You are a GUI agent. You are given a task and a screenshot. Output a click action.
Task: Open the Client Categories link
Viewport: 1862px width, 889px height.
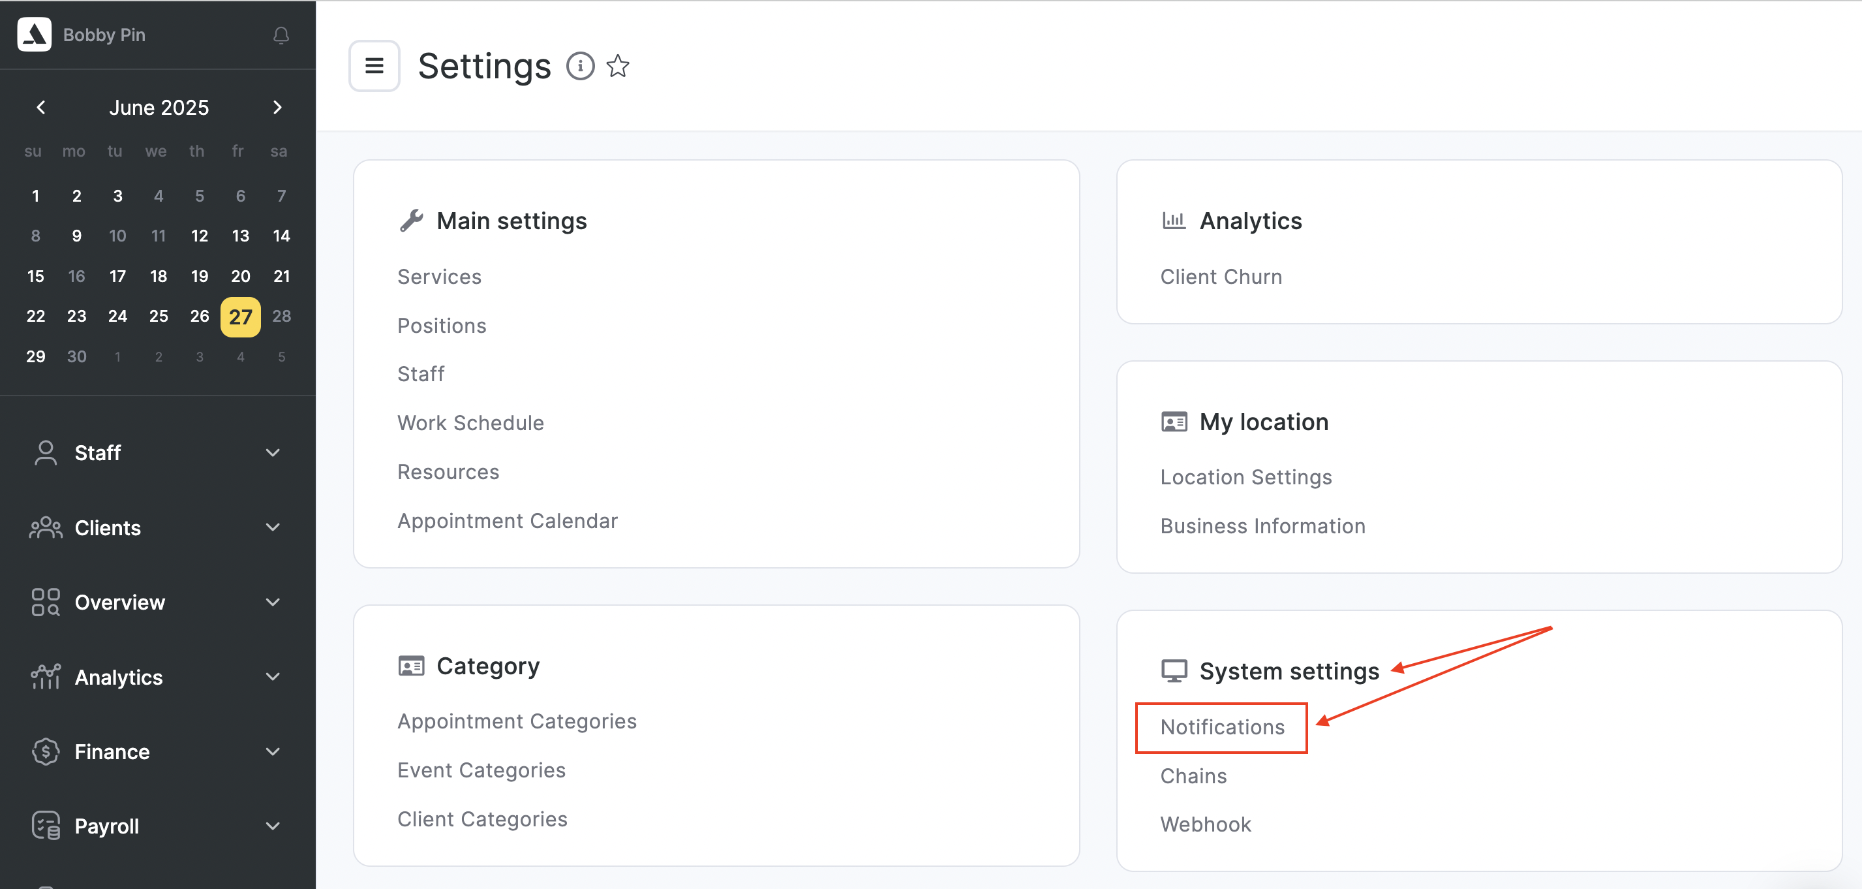tap(482, 819)
